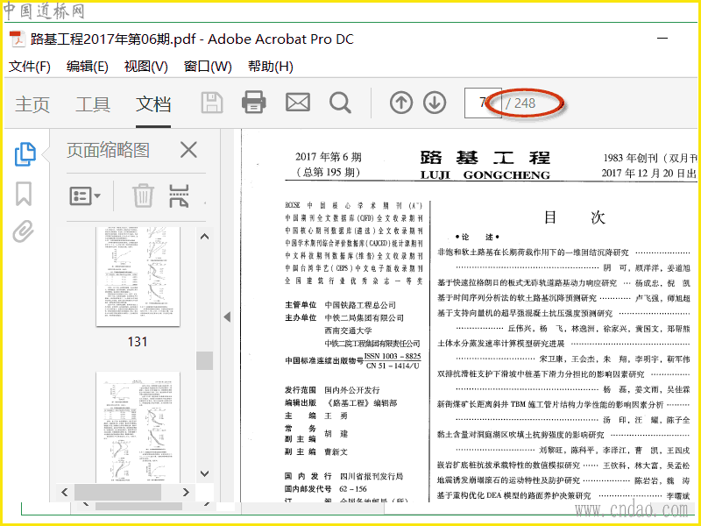Go to previous page up arrow

tap(401, 103)
